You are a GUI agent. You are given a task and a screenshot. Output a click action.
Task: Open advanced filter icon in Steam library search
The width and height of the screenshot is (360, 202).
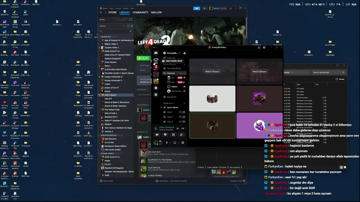tap(130, 31)
